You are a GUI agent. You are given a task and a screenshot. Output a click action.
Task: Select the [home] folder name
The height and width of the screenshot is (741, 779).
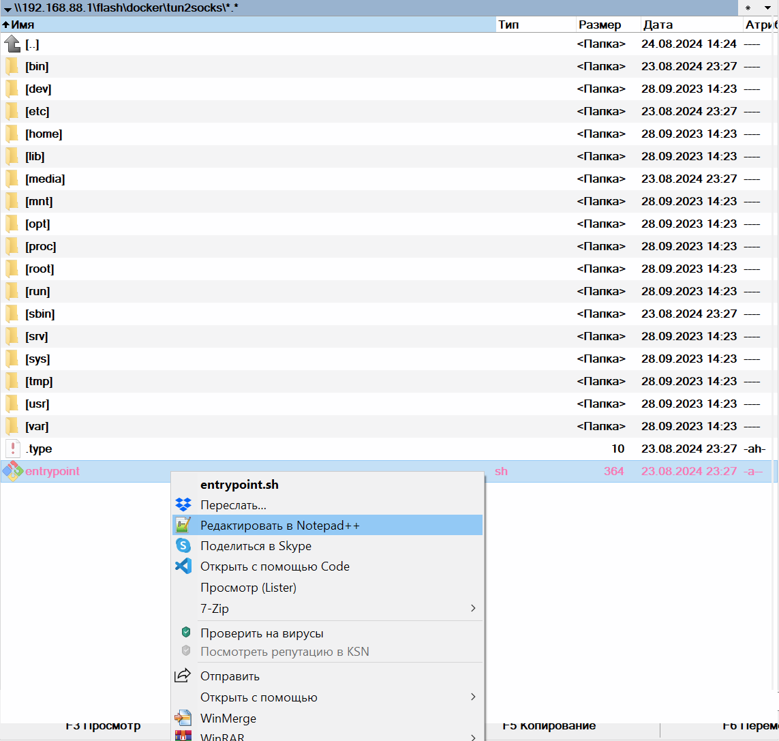coord(44,134)
